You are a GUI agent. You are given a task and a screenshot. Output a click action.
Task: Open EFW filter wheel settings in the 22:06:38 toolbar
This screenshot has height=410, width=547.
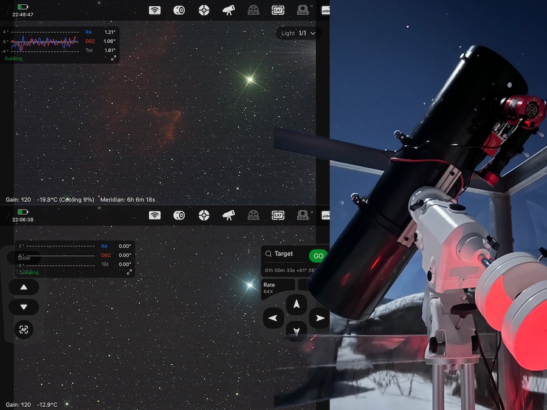(x=253, y=215)
